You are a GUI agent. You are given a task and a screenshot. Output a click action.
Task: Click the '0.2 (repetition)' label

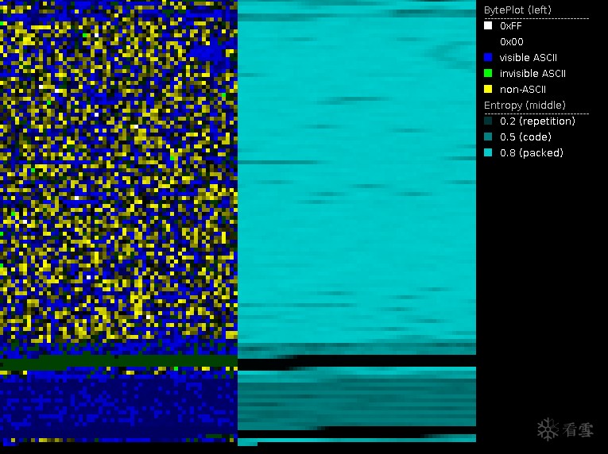point(537,121)
